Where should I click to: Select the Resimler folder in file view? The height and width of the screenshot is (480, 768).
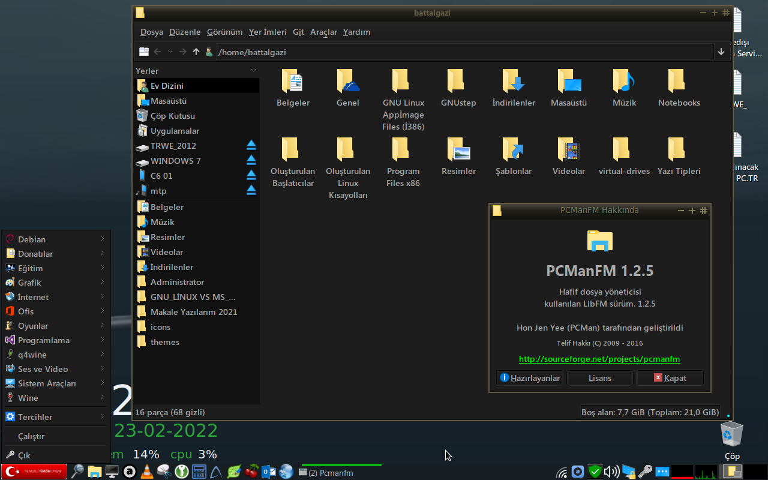pyautogui.click(x=458, y=149)
